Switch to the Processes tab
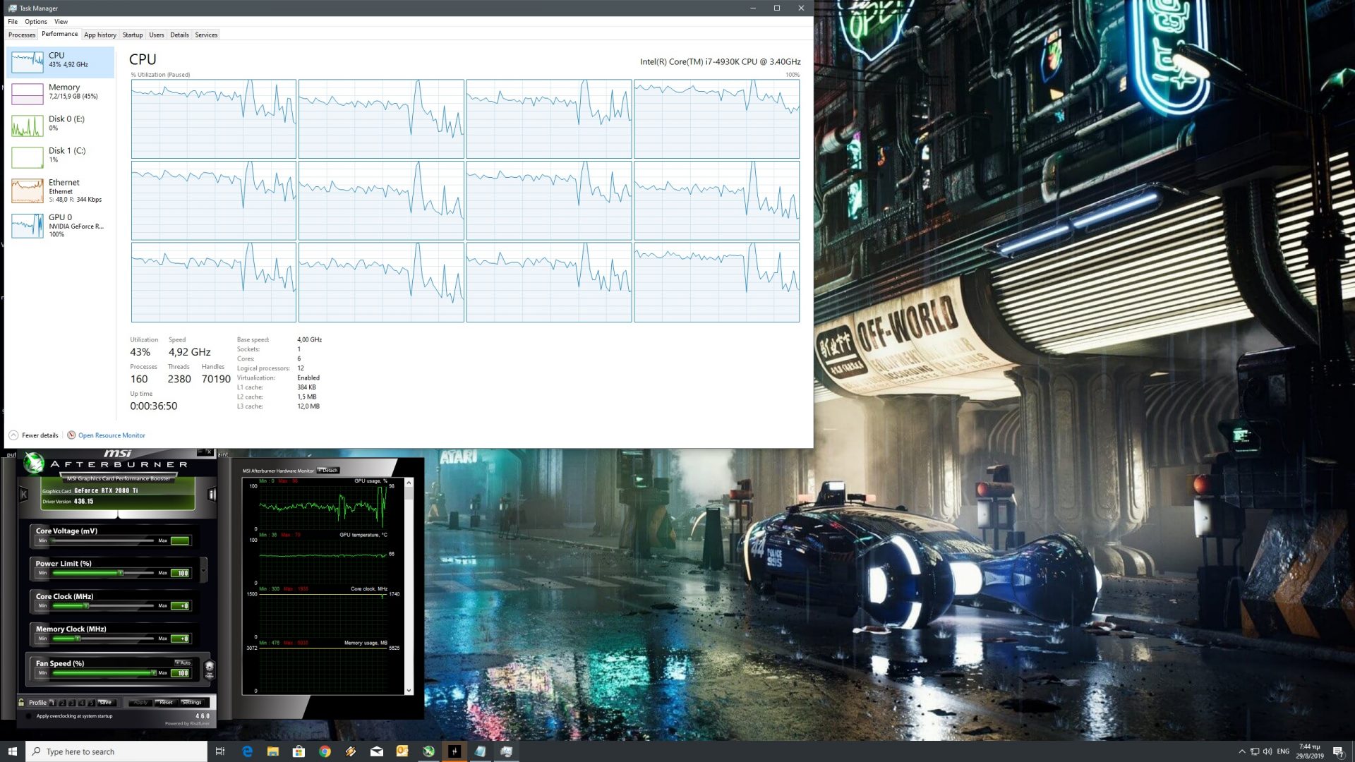This screenshot has height=762, width=1355. click(22, 35)
